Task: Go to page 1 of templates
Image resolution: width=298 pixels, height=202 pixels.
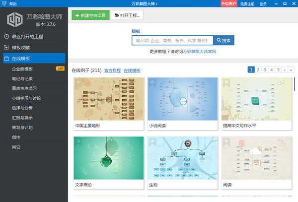Action: tap(251, 69)
